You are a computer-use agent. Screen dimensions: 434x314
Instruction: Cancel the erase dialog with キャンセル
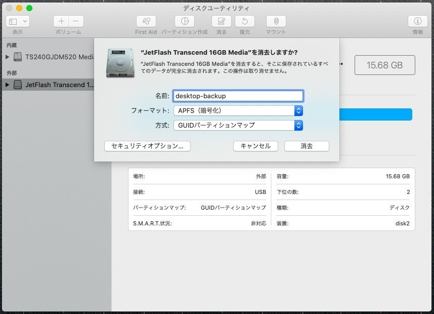pos(255,146)
